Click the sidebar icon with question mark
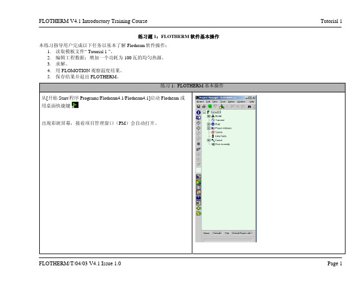The image size is (364, 281). pos(199,149)
